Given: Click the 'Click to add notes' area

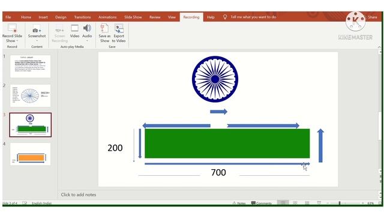Looking at the screenshot, I should tap(79, 194).
